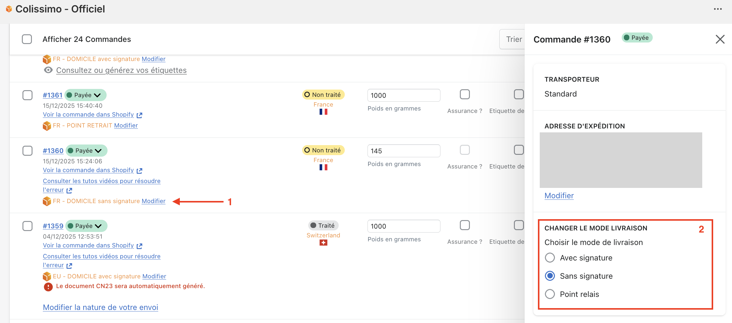Open the Trier sort button
The width and height of the screenshot is (732, 323).
pos(512,39)
